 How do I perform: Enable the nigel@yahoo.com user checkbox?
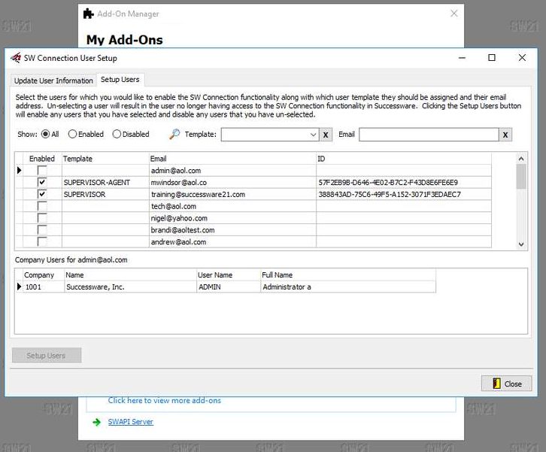coord(42,218)
